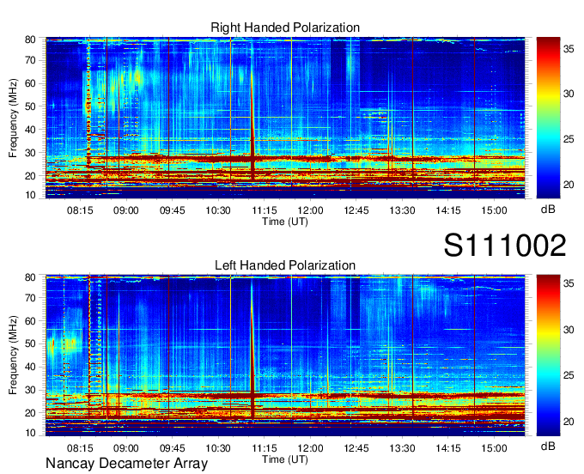Click the "Left Handed Polarization" plot title

pos(285,265)
